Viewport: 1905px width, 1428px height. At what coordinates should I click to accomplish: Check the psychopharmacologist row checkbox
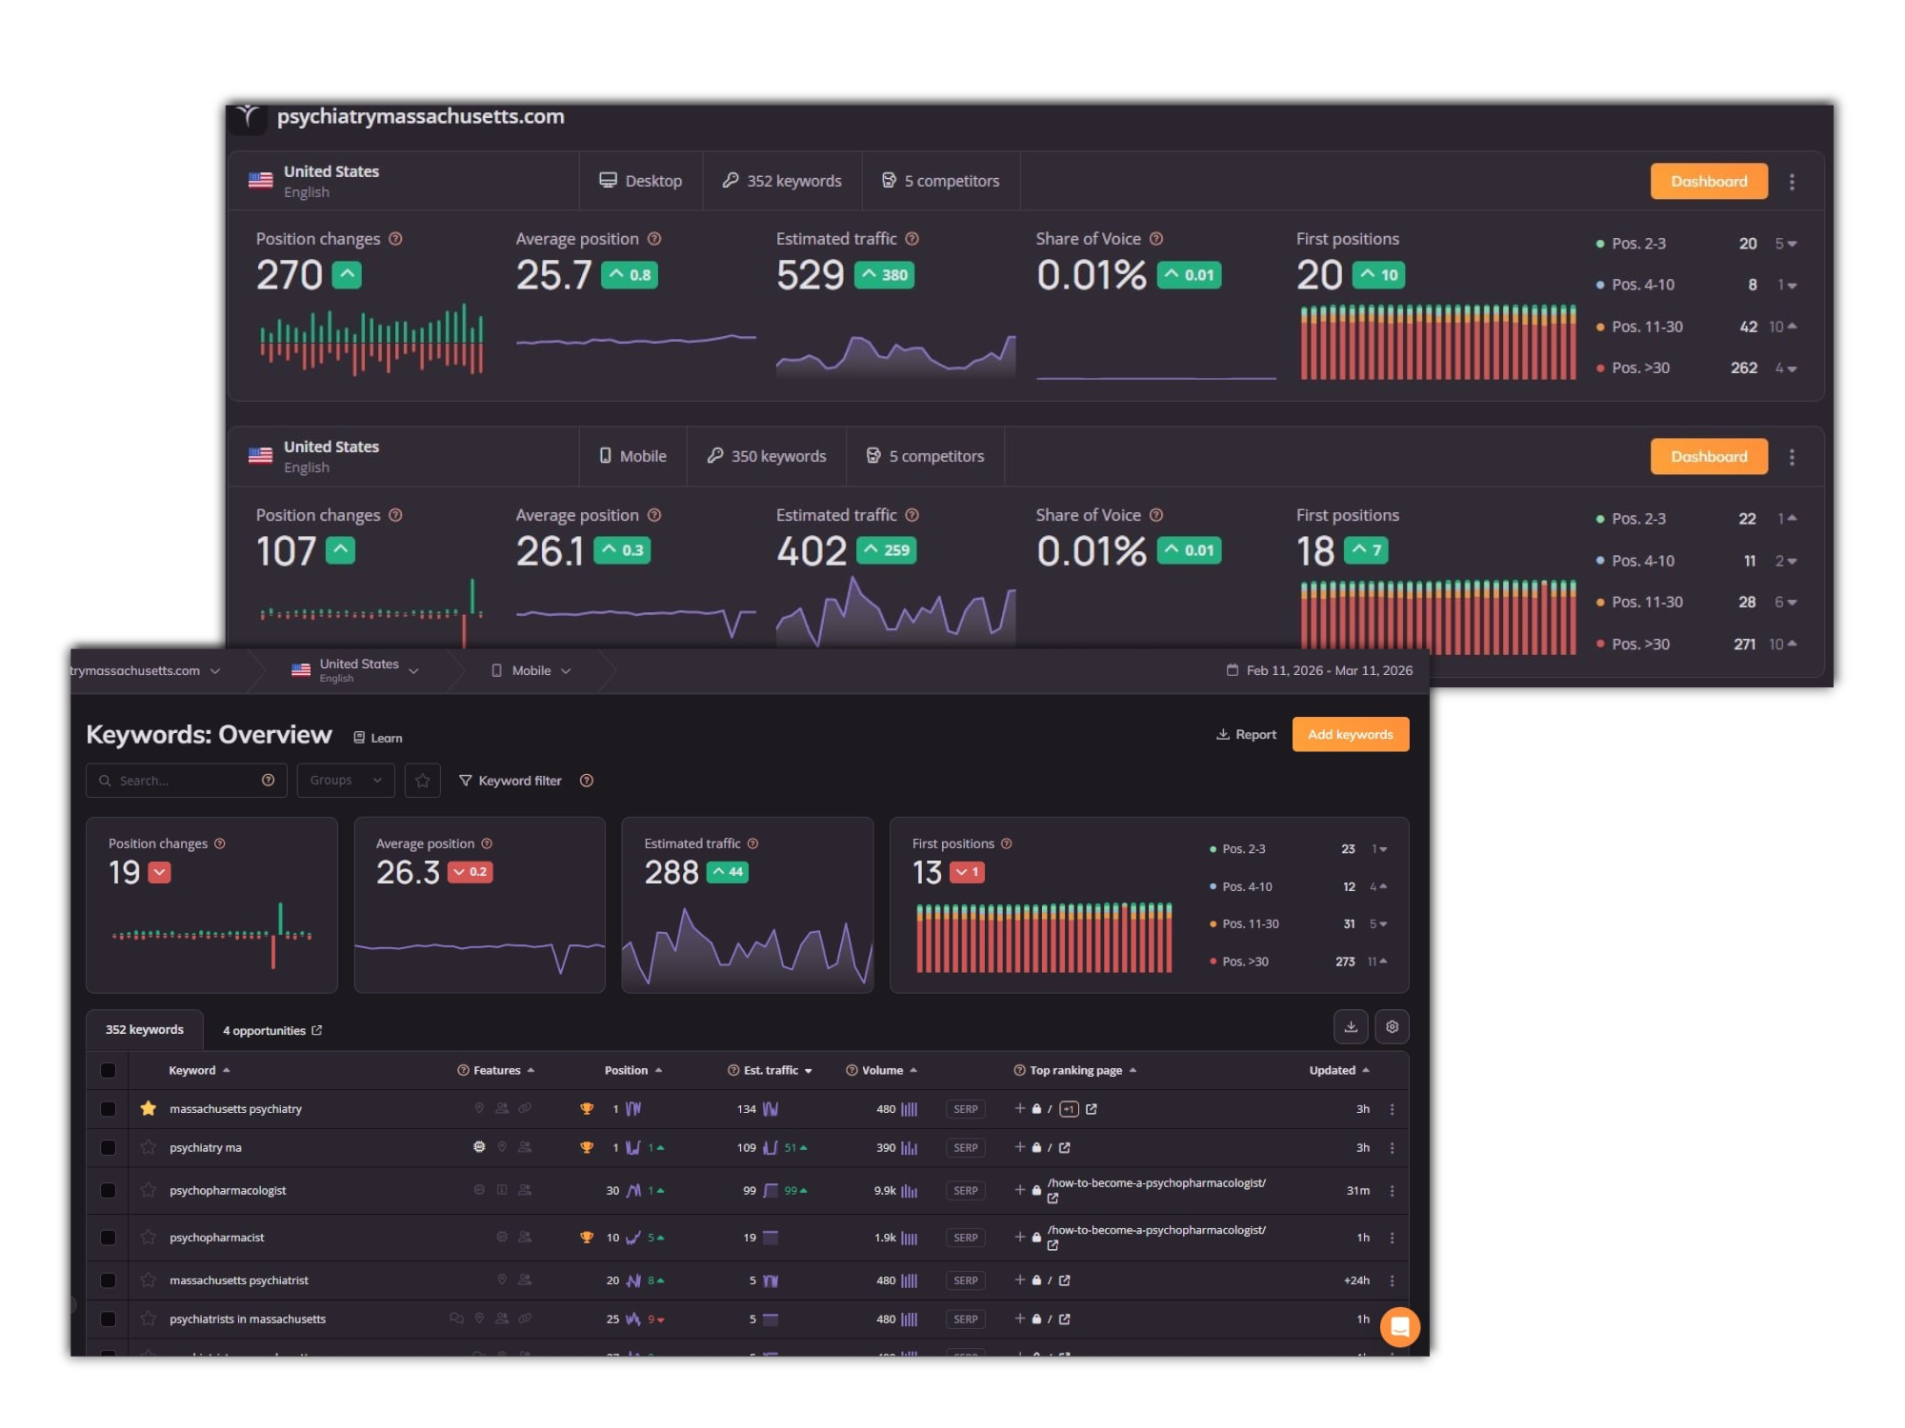tap(108, 1190)
